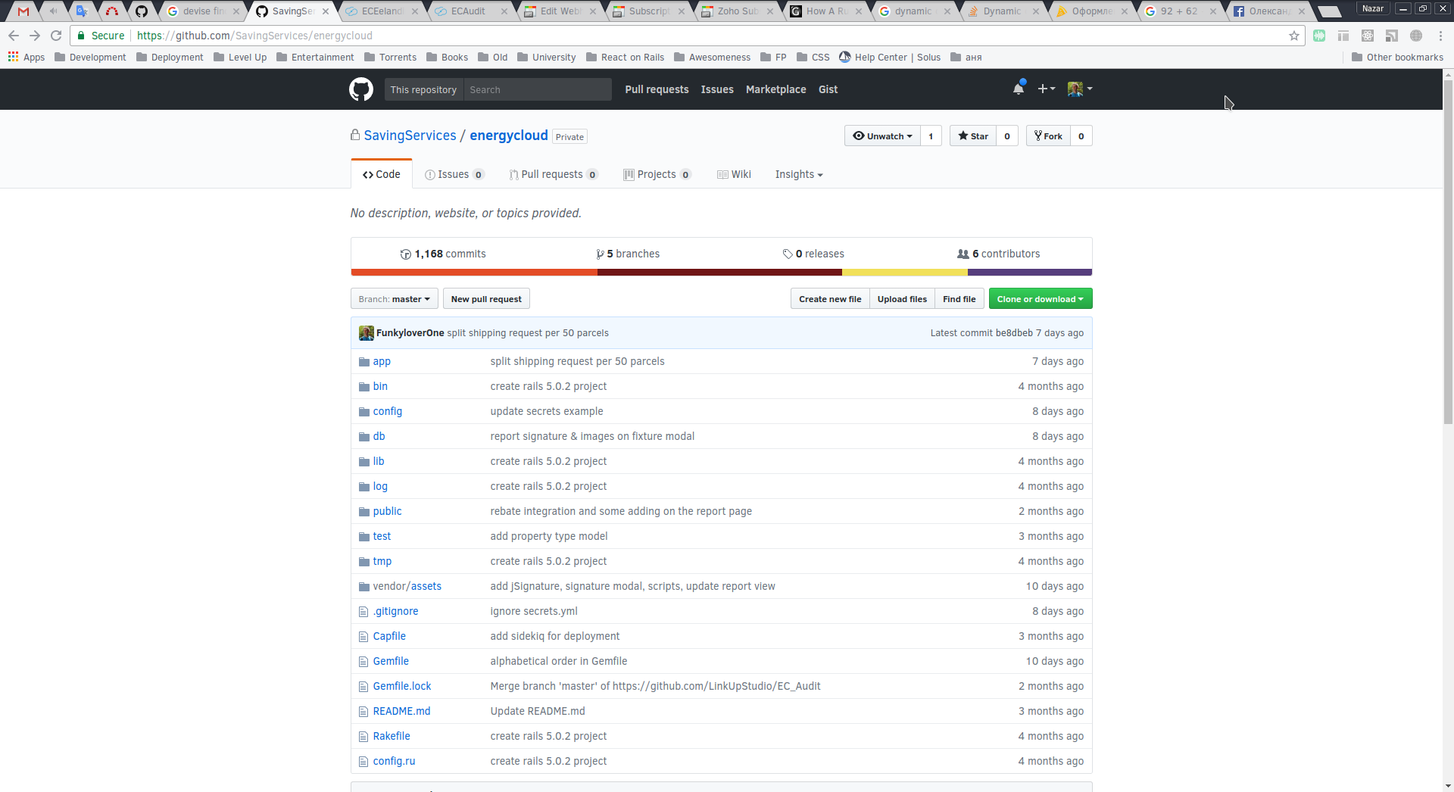View the 0 releases
Screen dimensions: 1454x792
pyautogui.click(x=813, y=254)
